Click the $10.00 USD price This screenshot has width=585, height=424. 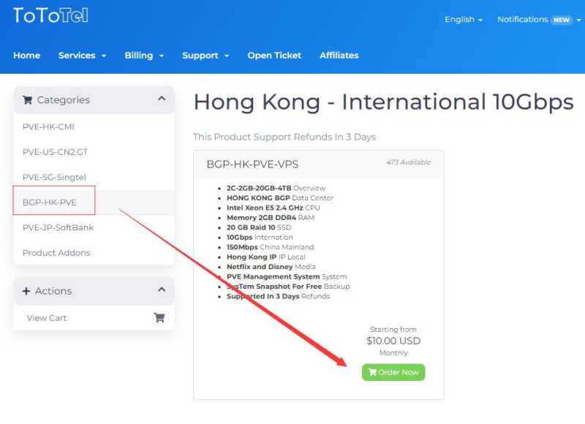[393, 341]
